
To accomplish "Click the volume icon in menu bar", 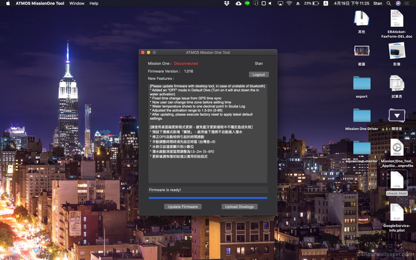I will [x=270, y=4].
